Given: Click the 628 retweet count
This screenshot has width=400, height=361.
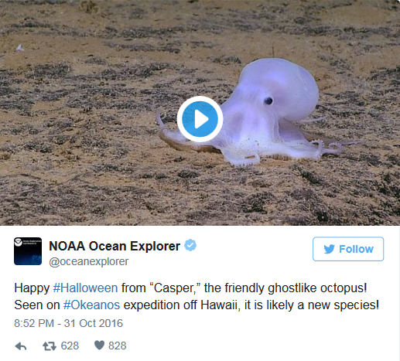Looking at the screenshot, I should (70, 346).
